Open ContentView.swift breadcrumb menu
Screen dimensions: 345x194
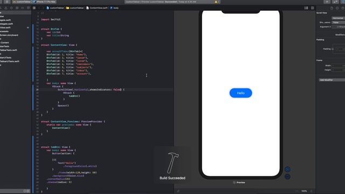97,8
